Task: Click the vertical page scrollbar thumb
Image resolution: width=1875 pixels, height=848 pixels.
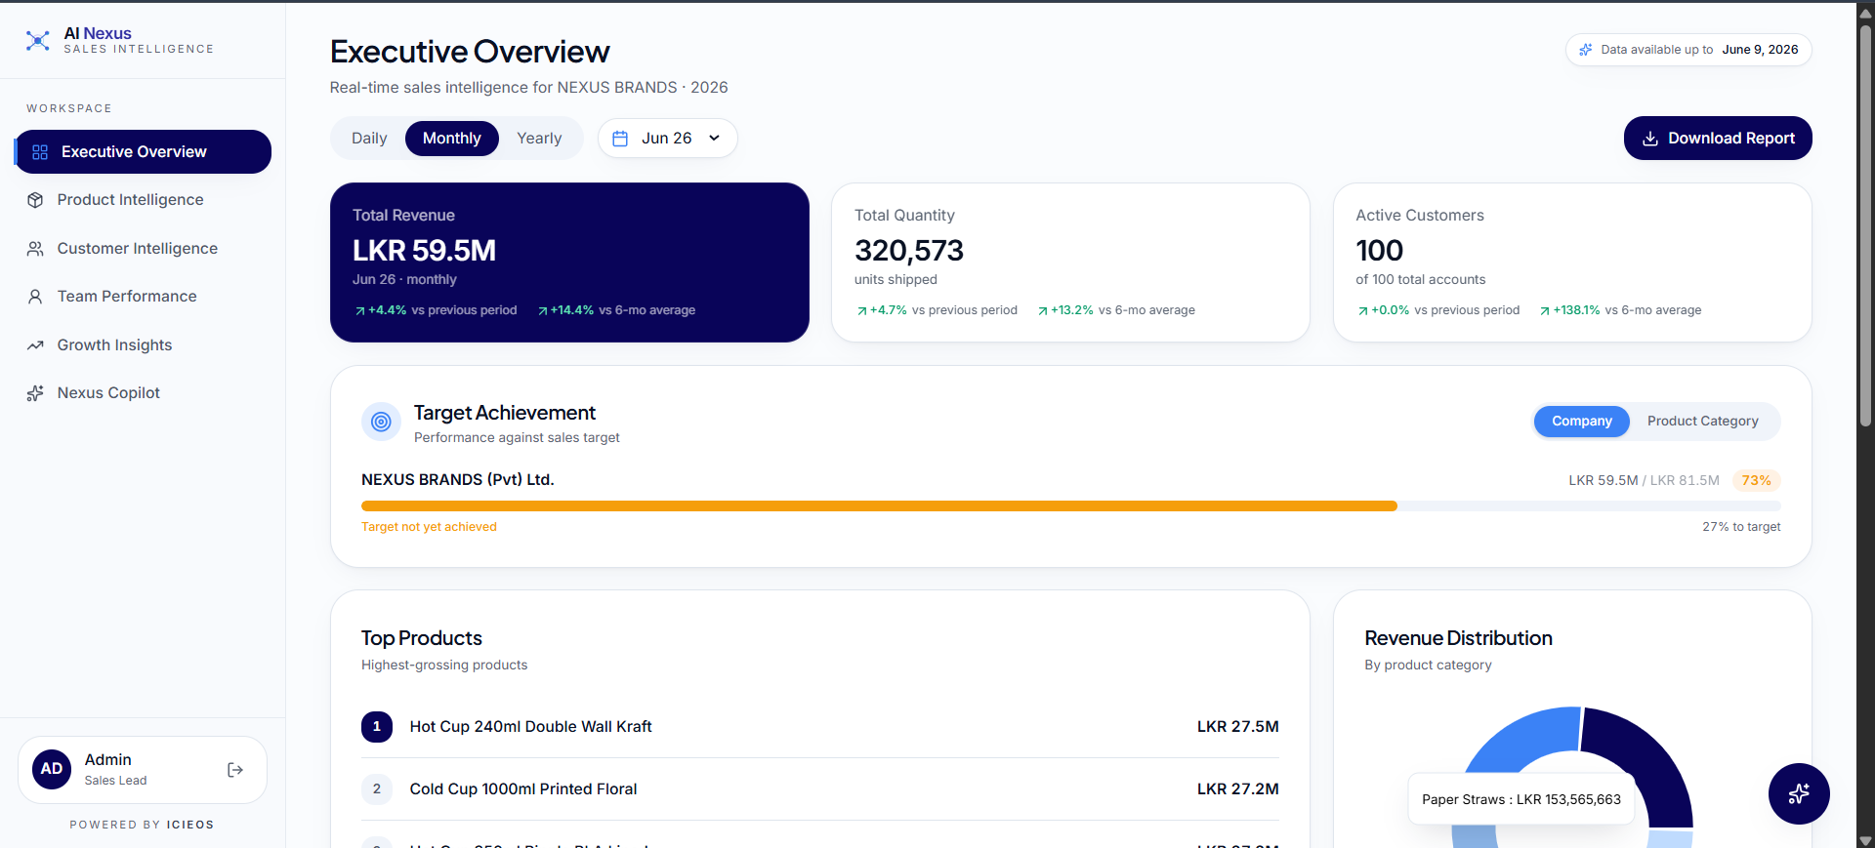Action: click(x=1865, y=224)
